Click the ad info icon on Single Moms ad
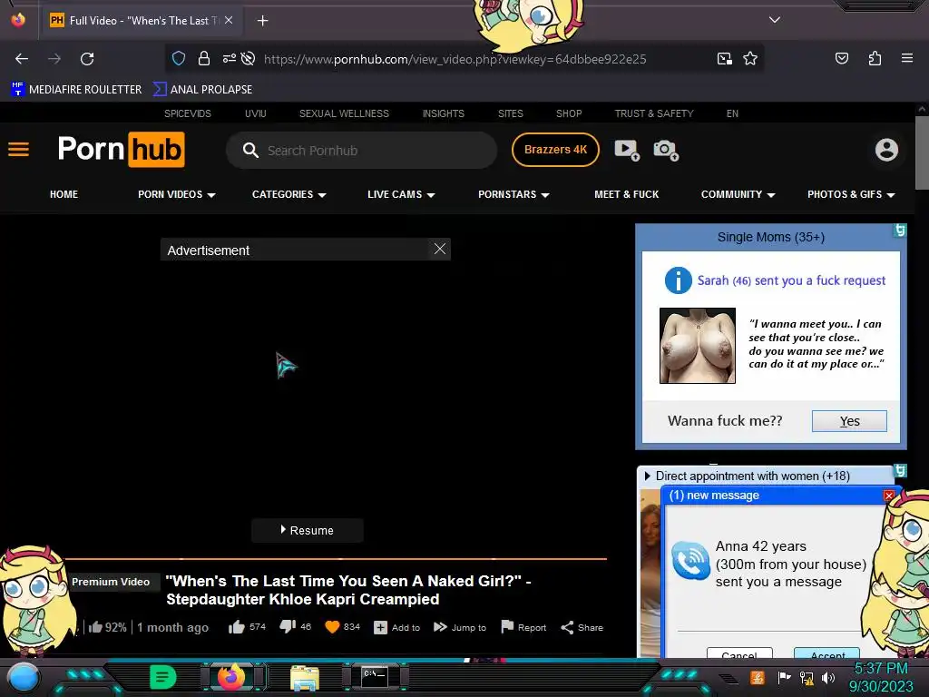Viewport: 929px width, 697px height. (x=899, y=231)
